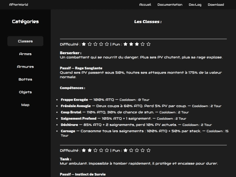Select the Map category
This screenshot has height=177, width=236.
pos(25,105)
